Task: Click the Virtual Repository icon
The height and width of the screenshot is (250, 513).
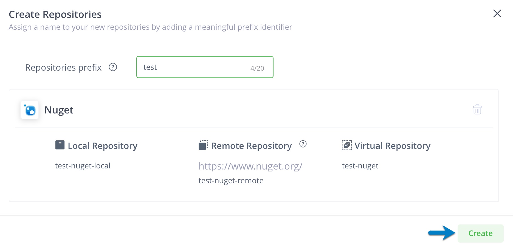Action: 347,145
